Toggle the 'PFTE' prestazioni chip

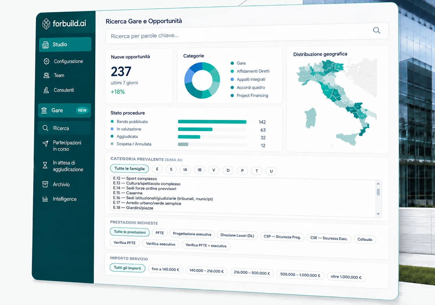coord(160,233)
